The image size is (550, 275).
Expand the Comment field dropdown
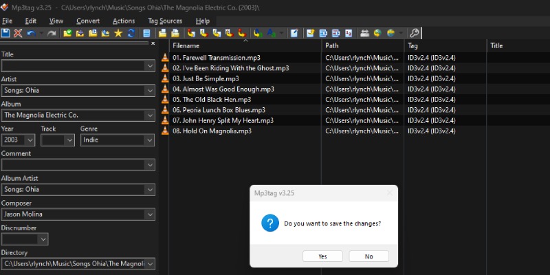[x=150, y=165]
